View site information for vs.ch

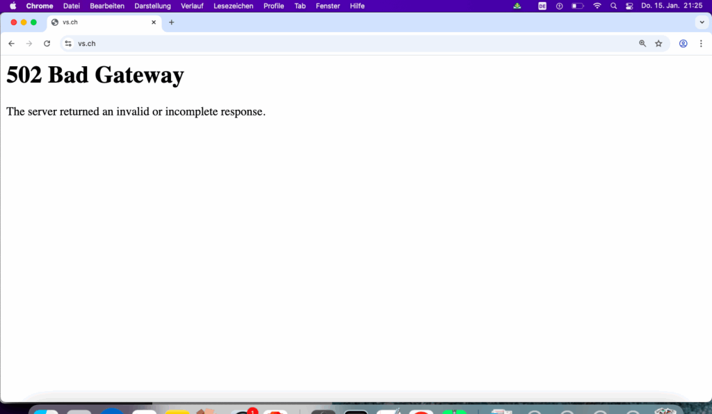pyautogui.click(x=68, y=43)
